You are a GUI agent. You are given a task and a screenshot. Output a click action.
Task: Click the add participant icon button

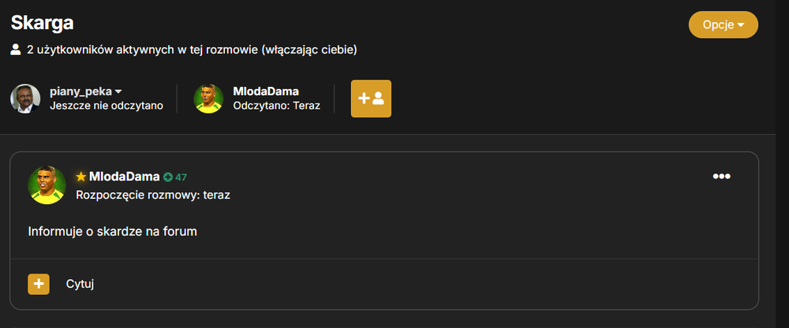[x=371, y=99]
